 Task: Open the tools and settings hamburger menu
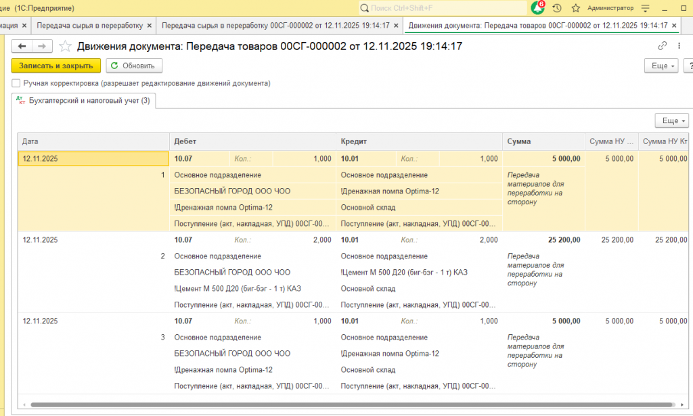tap(646, 8)
